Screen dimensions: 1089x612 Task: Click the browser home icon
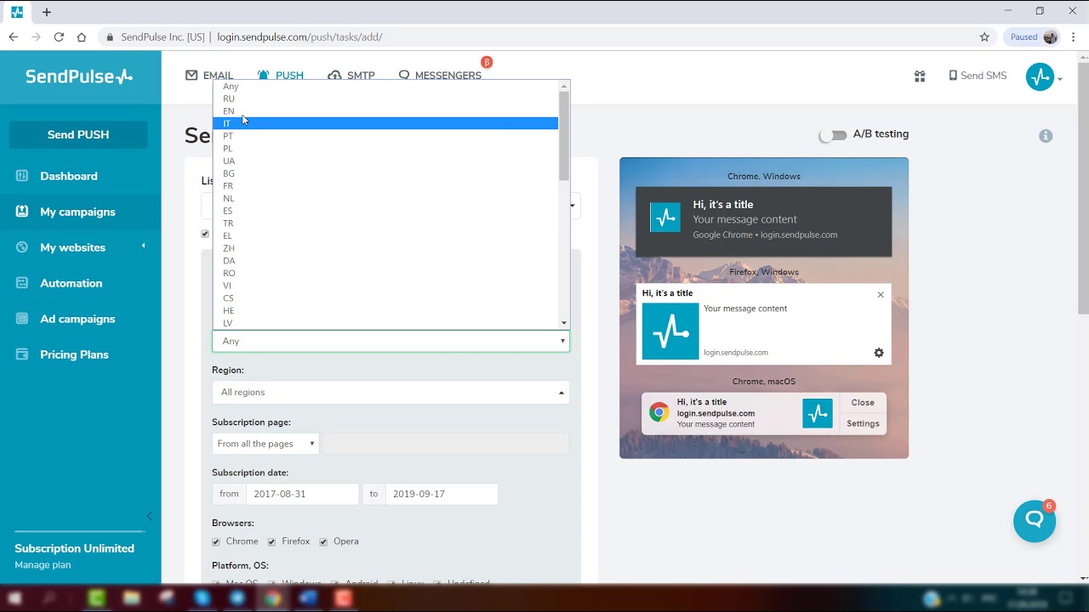(x=82, y=37)
